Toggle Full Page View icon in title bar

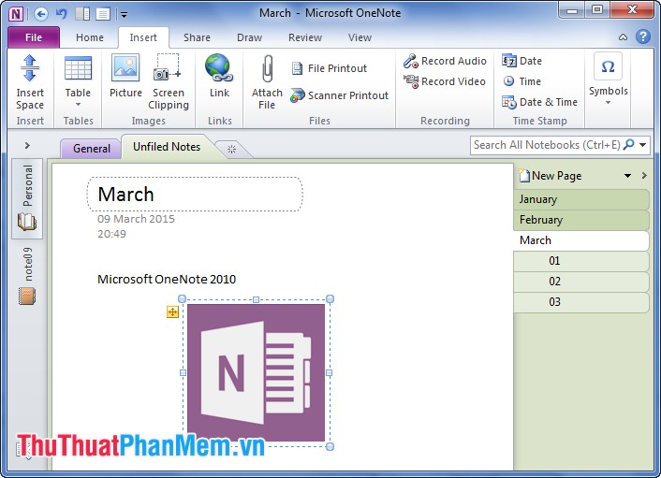point(102,14)
